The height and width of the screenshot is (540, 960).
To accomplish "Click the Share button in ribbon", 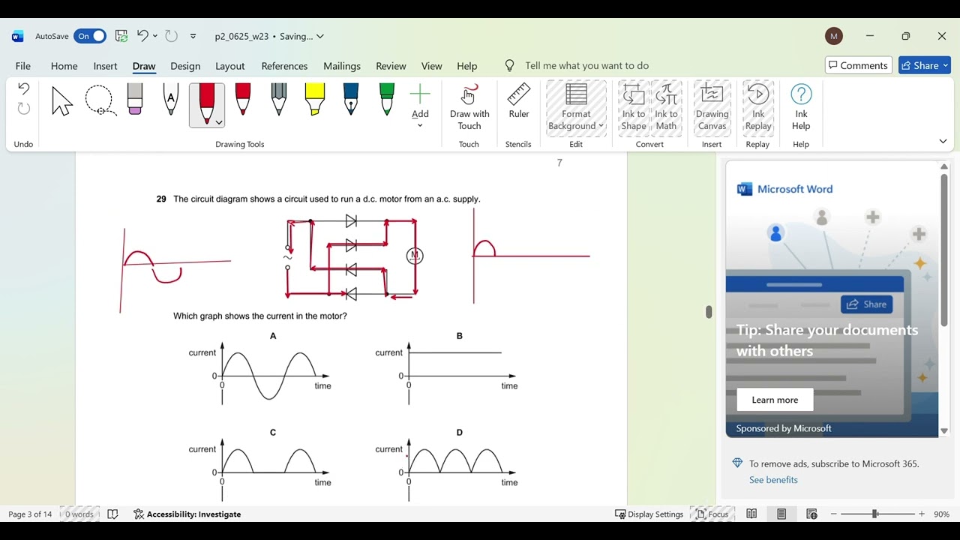I will (925, 65).
